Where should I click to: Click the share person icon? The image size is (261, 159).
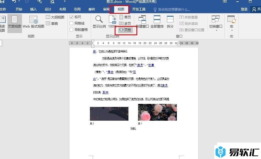point(254,9)
